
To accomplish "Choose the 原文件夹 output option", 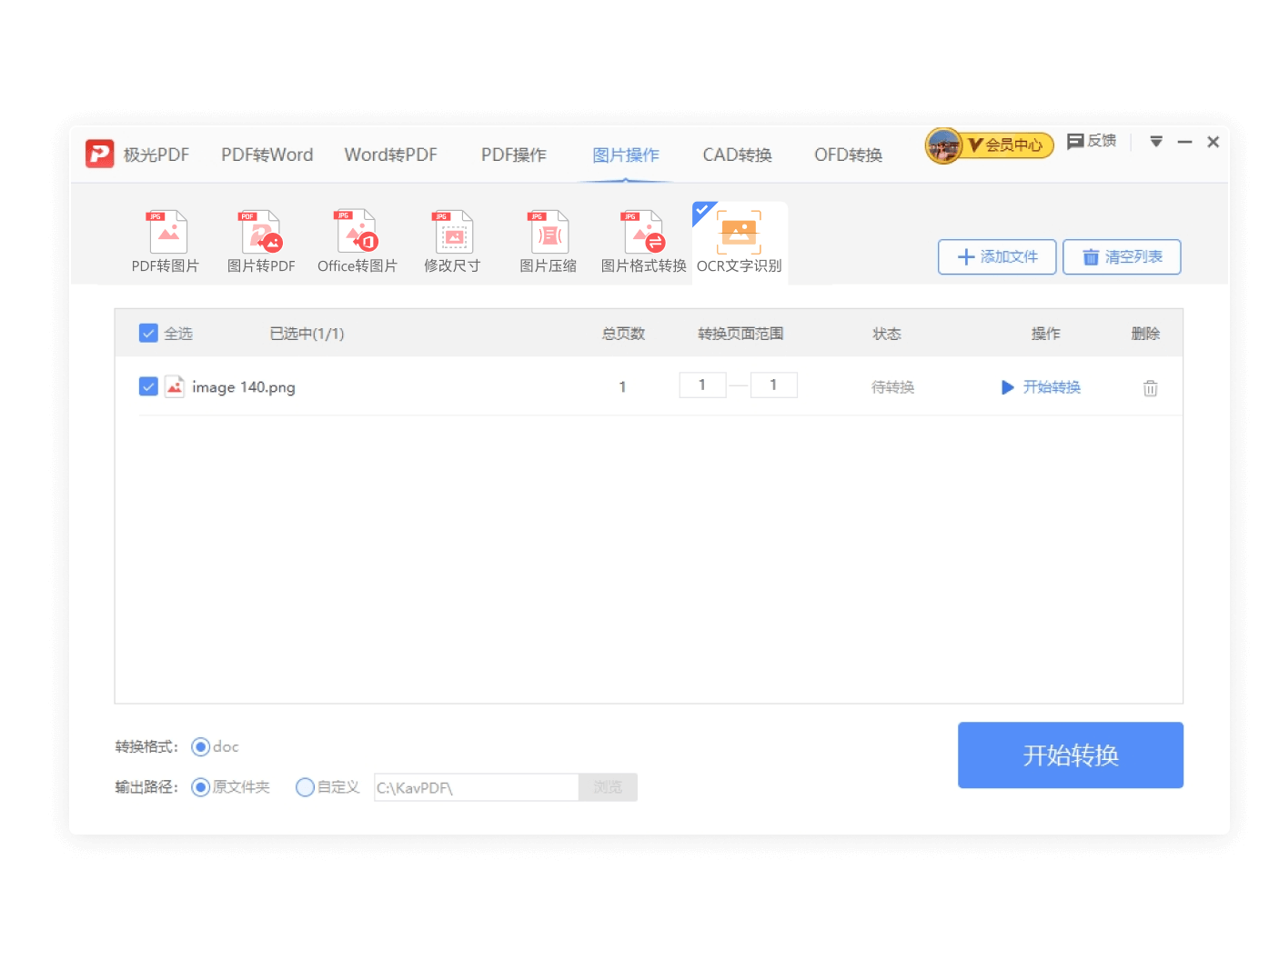I will (x=201, y=787).
